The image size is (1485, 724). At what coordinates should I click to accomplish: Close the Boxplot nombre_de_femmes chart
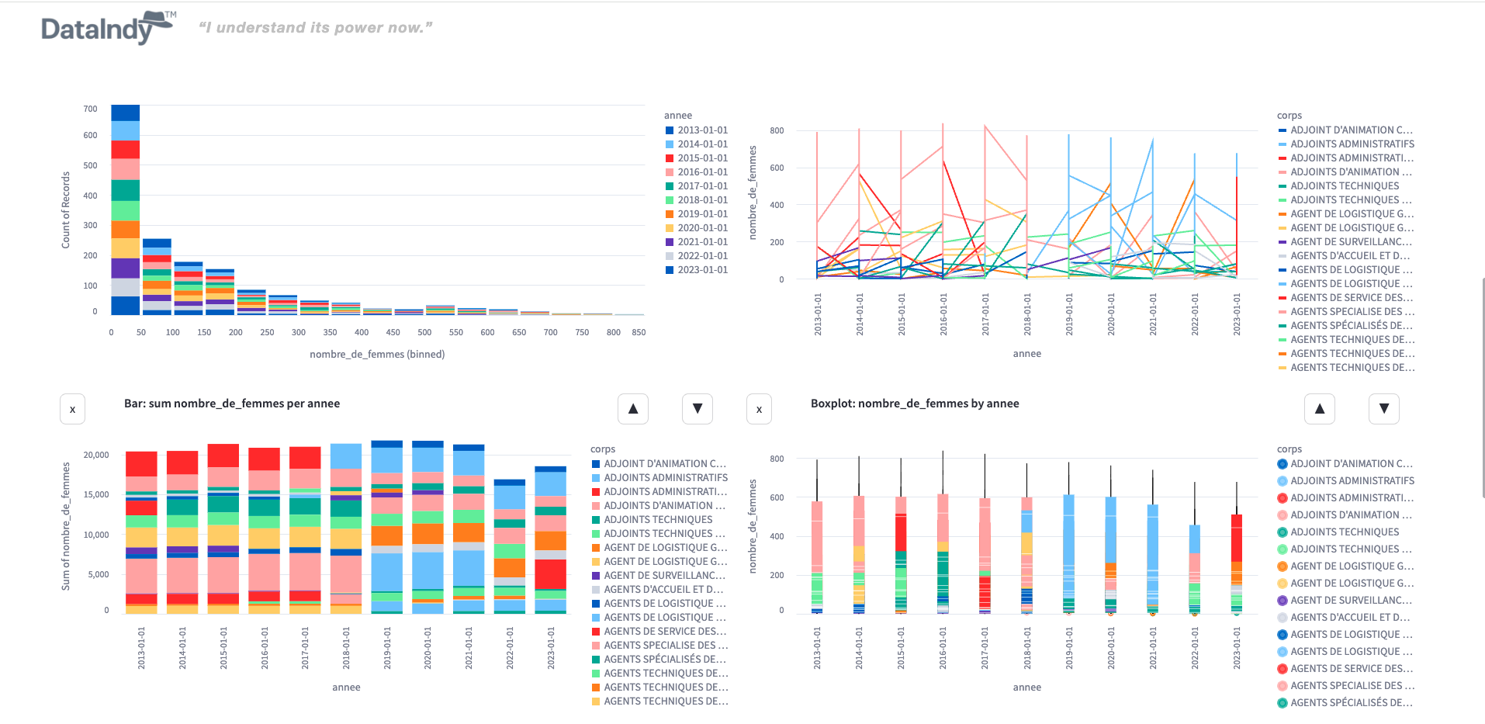(x=759, y=409)
